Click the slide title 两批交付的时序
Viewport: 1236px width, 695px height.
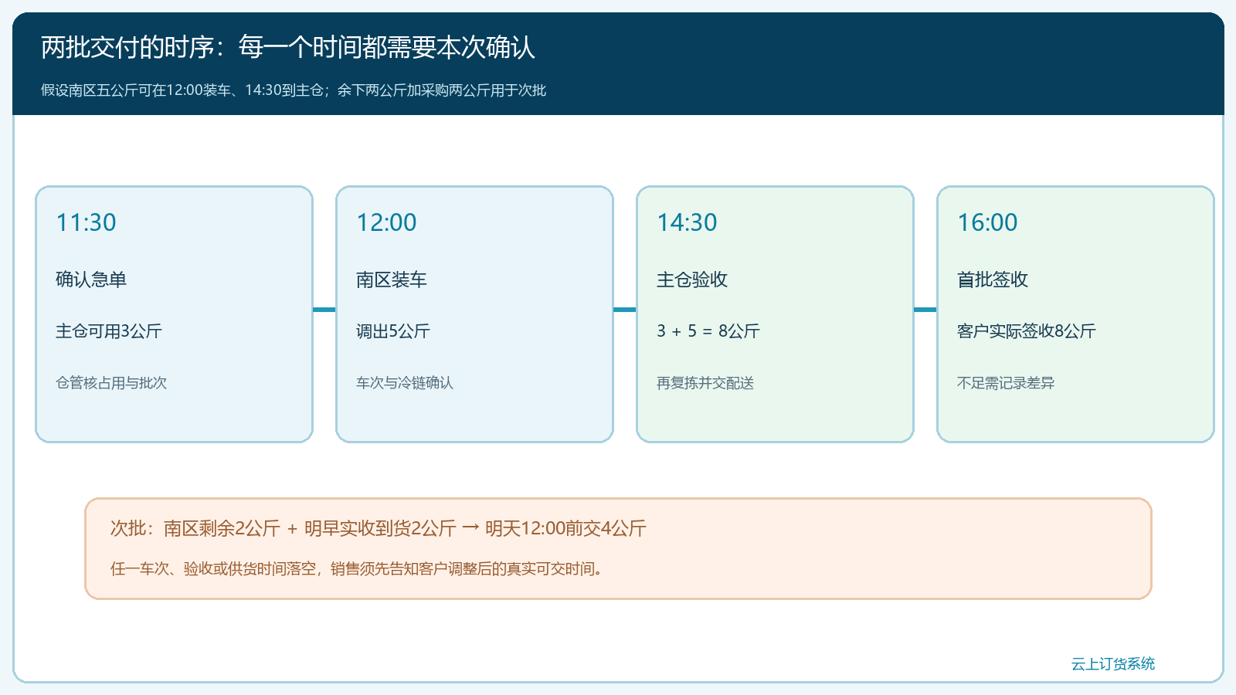coord(287,48)
